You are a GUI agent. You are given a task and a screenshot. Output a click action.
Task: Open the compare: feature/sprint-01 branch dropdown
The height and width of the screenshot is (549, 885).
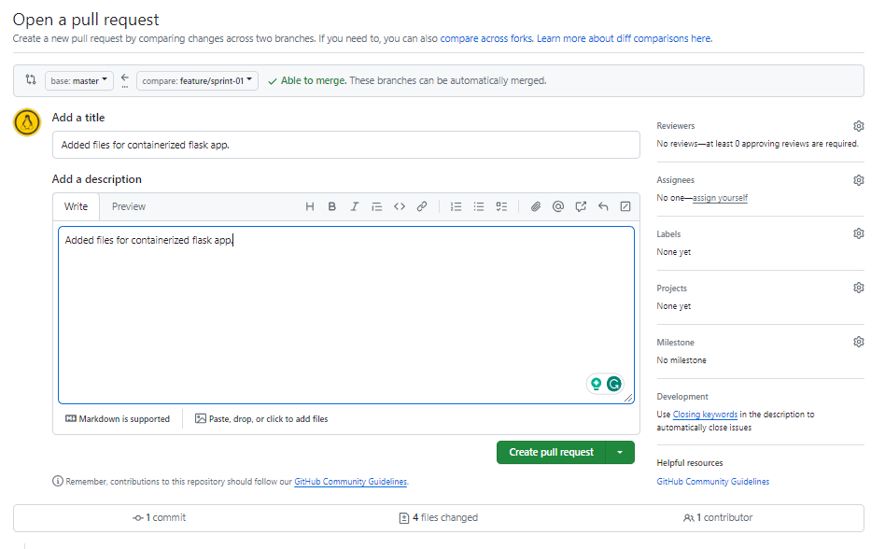[x=198, y=80]
